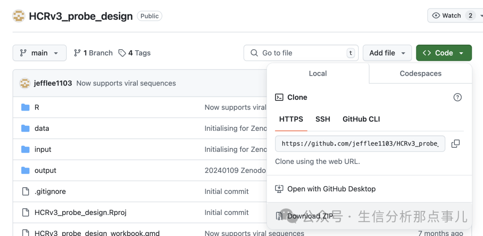Expand the main branch selector dropdown

39,53
